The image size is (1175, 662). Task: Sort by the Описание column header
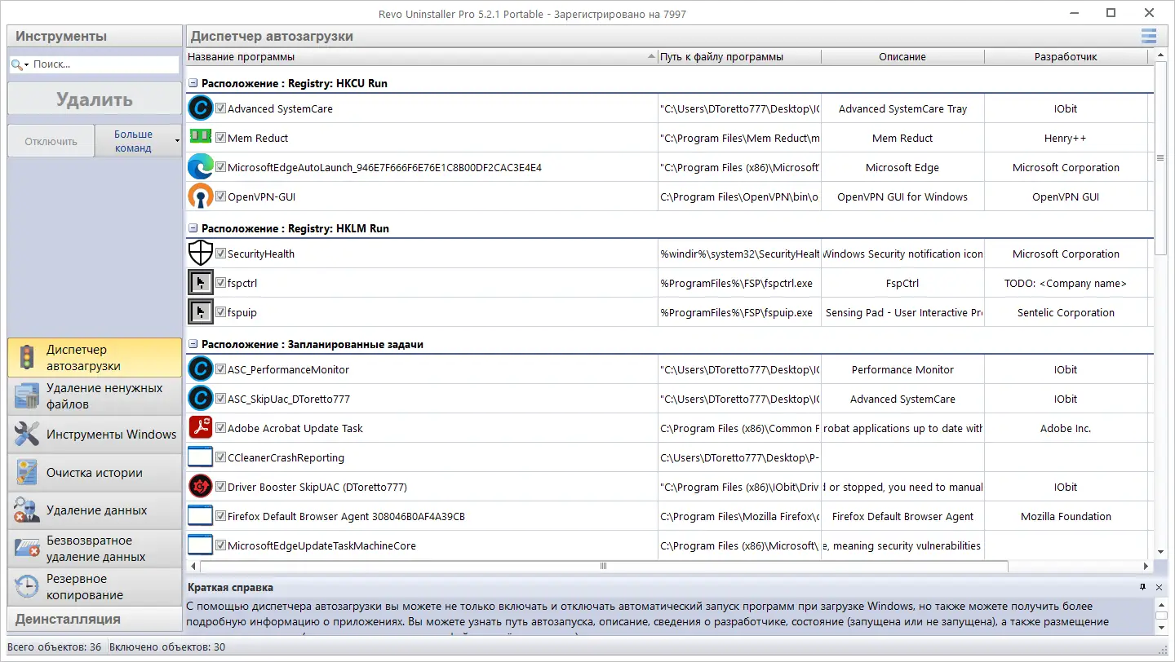(x=902, y=57)
